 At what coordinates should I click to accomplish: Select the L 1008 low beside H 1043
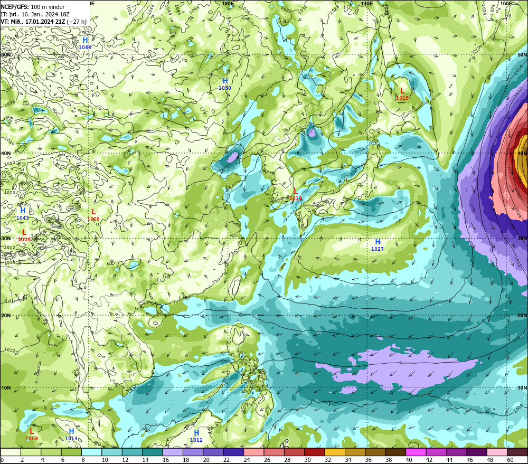[93, 215]
